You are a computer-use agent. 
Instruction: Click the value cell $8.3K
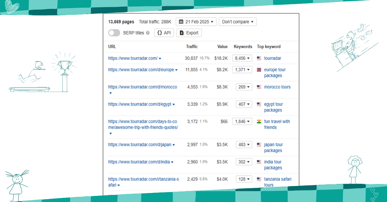coord(222,87)
